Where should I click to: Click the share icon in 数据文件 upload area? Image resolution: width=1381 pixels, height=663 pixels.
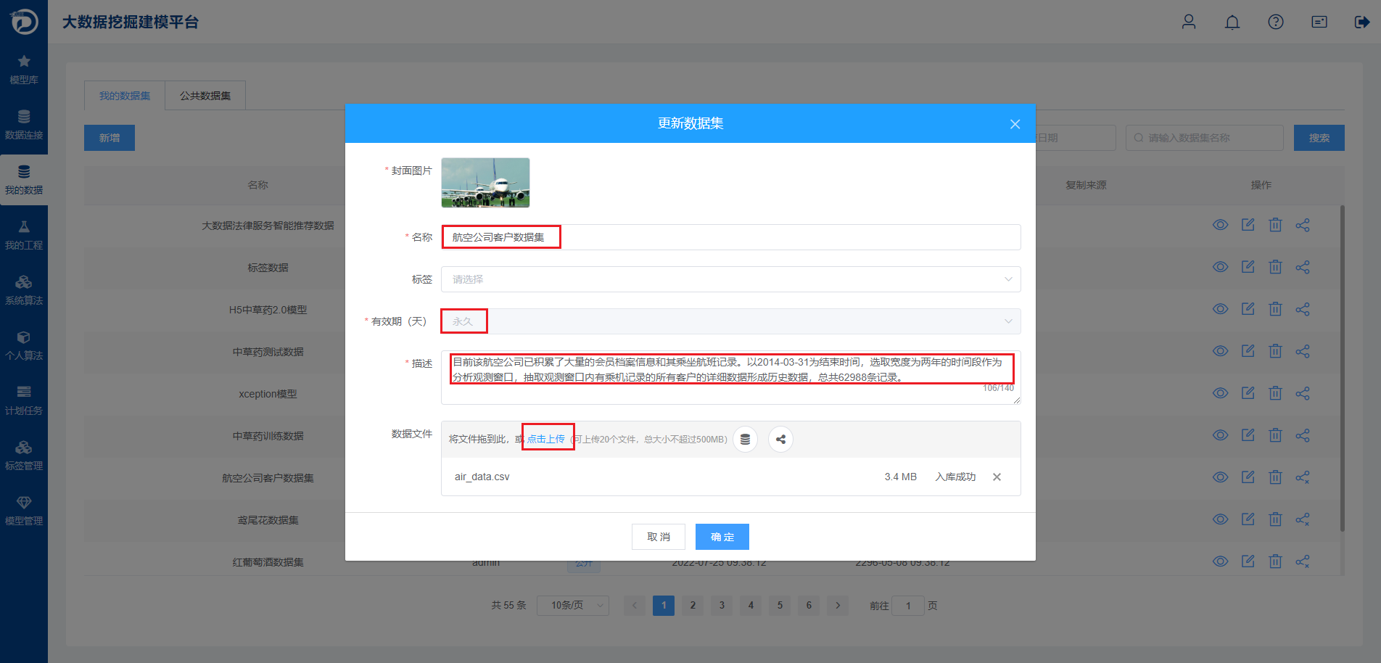click(x=780, y=439)
